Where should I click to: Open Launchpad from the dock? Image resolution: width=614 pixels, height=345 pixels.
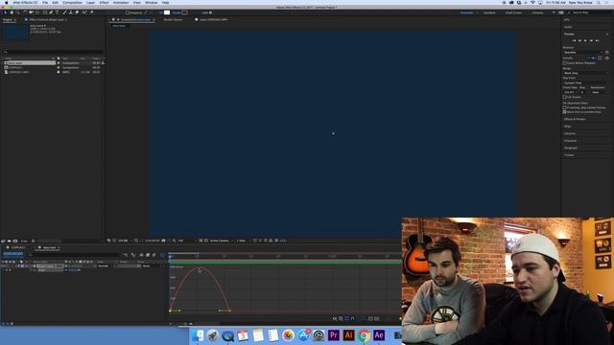click(x=213, y=335)
